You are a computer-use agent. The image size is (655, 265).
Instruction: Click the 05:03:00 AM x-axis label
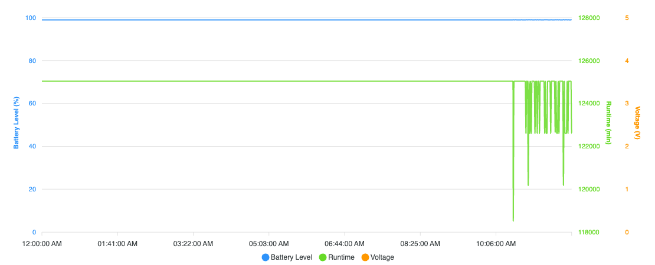[268, 244]
